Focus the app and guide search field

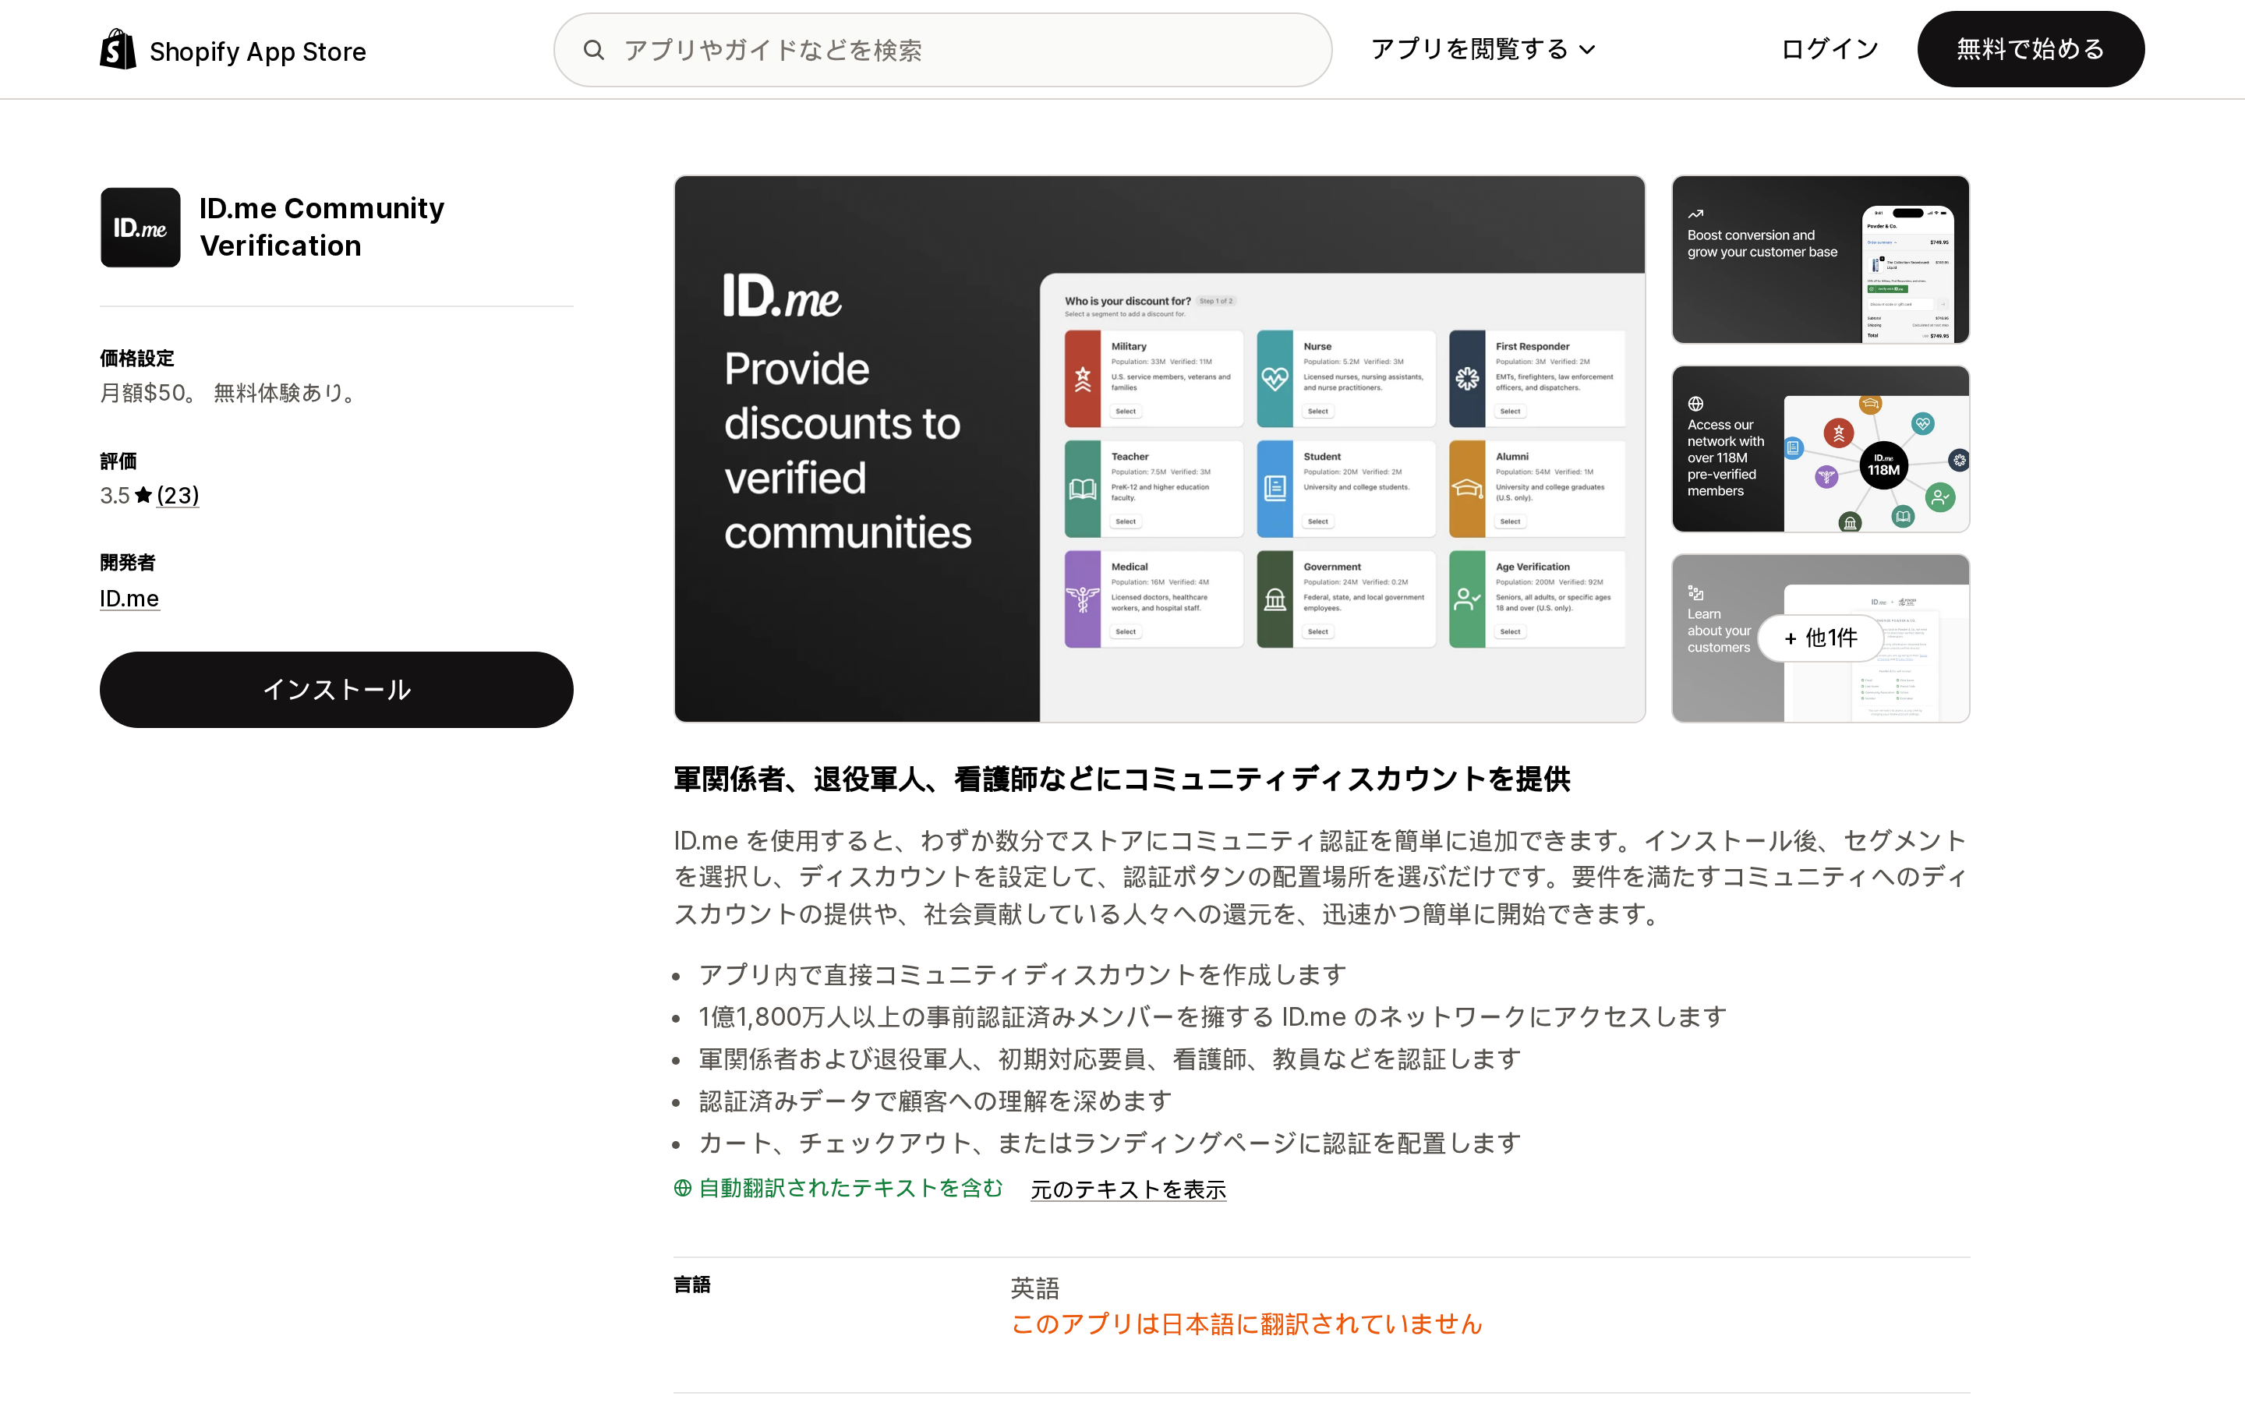942,50
